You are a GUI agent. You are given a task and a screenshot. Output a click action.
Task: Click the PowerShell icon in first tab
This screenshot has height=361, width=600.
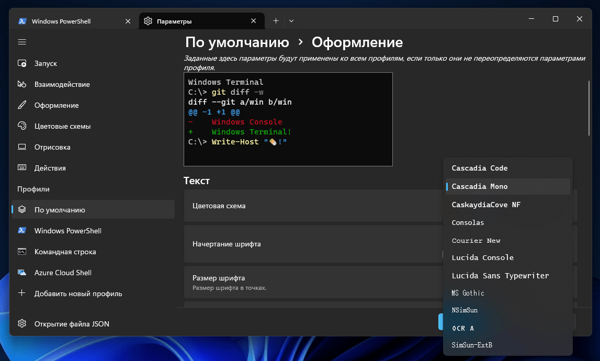point(22,21)
